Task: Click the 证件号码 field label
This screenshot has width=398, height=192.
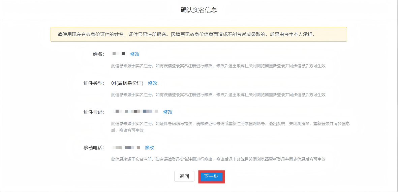Action: [94, 112]
